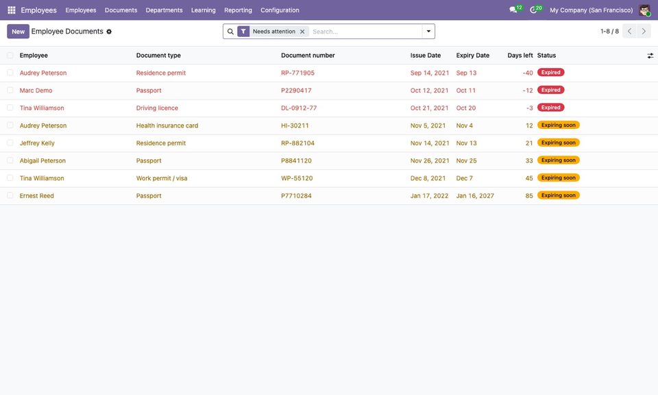
Task: Sort by the Expiry Date column header
Action: (472, 56)
